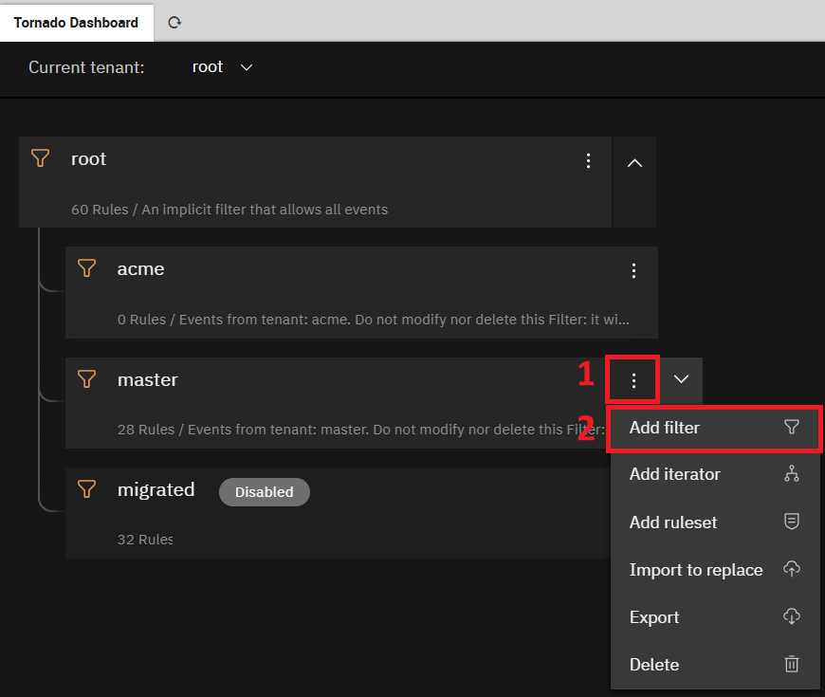The height and width of the screenshot is (697, 825).
Task: Click the Disabled badge on the migrated filter
Action: click(x=265, y=492)
